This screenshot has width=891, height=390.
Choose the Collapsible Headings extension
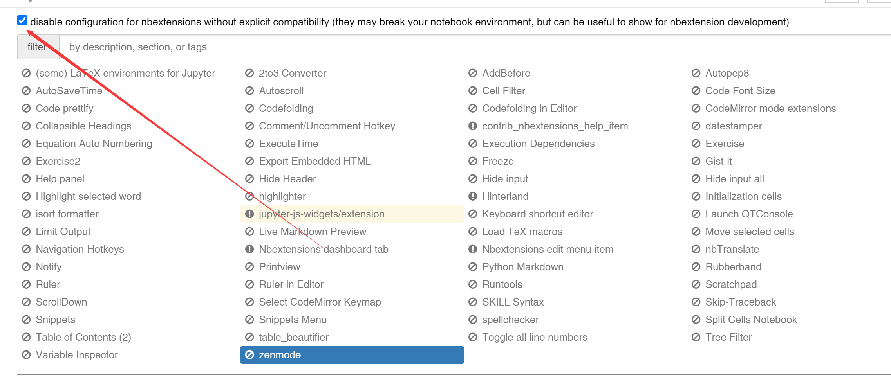coord(83,126)
